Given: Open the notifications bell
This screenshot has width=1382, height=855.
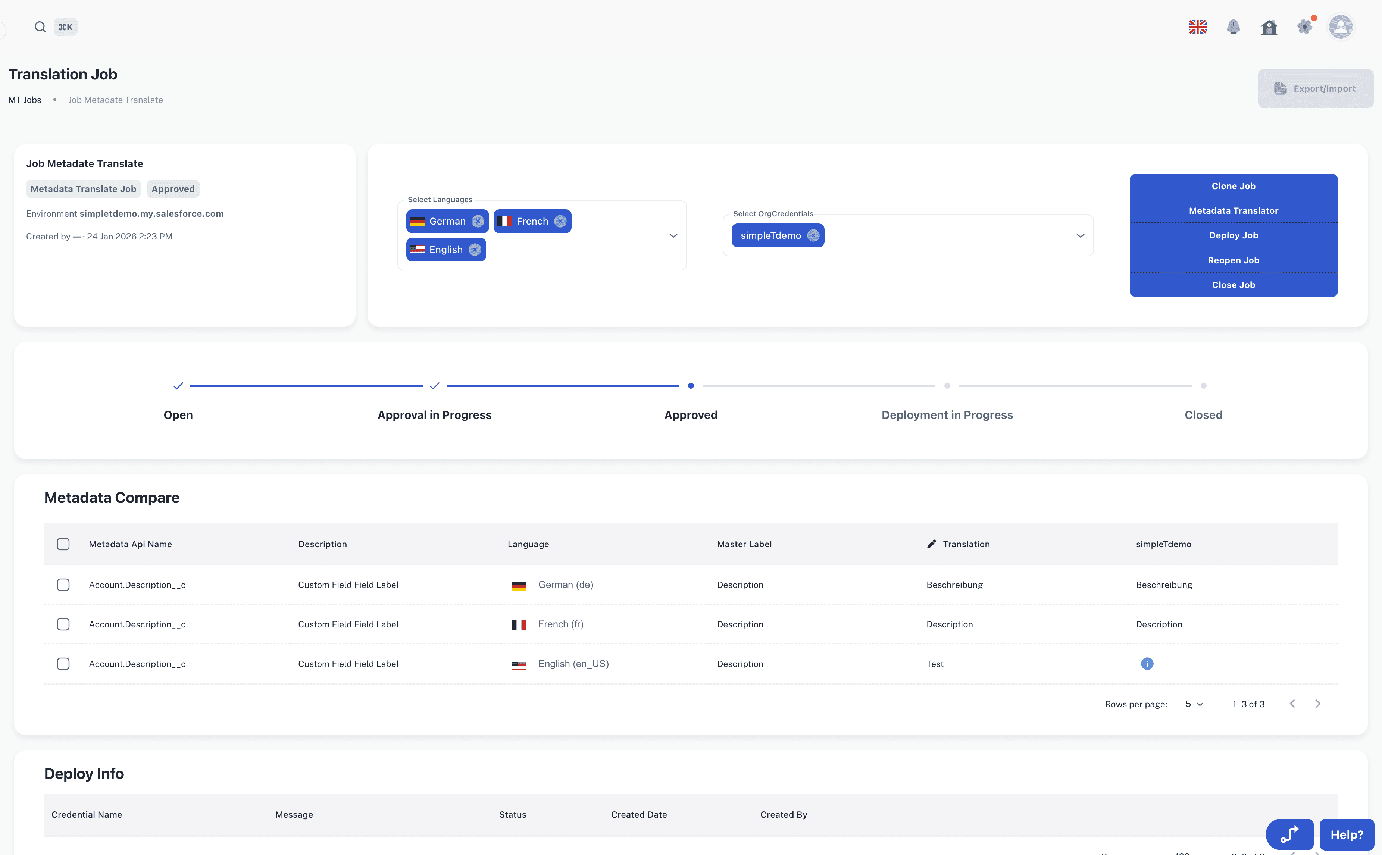Looking at the screenshot, I should tap(1233, 26).
